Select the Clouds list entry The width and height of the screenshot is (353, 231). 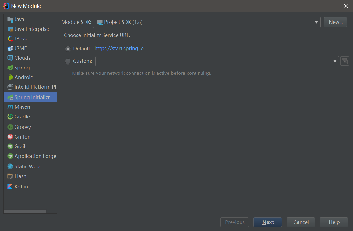[30, 58]
